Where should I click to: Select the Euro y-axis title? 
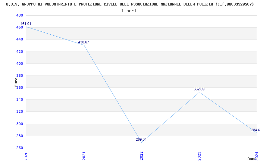pyautogui.click(x=16, y=82)
